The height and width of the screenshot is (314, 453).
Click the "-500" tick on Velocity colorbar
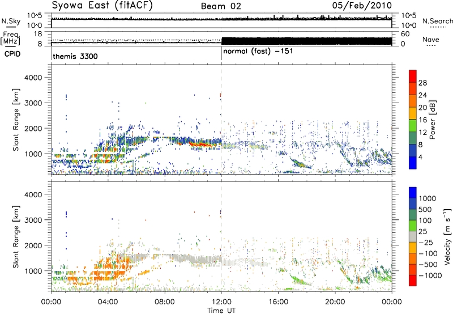[428, 264]
